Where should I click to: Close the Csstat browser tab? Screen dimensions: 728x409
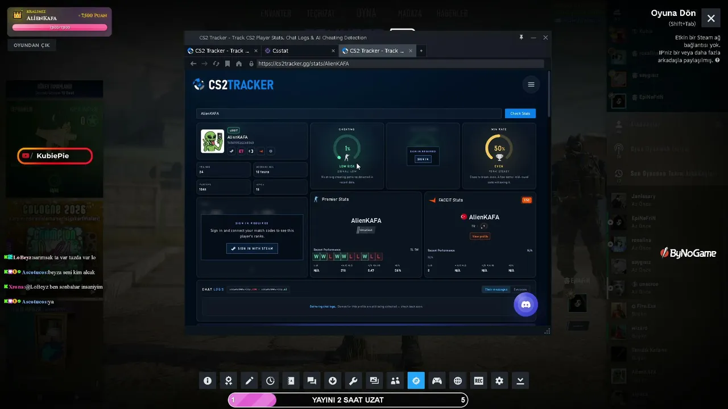click(x=333, y=51)
